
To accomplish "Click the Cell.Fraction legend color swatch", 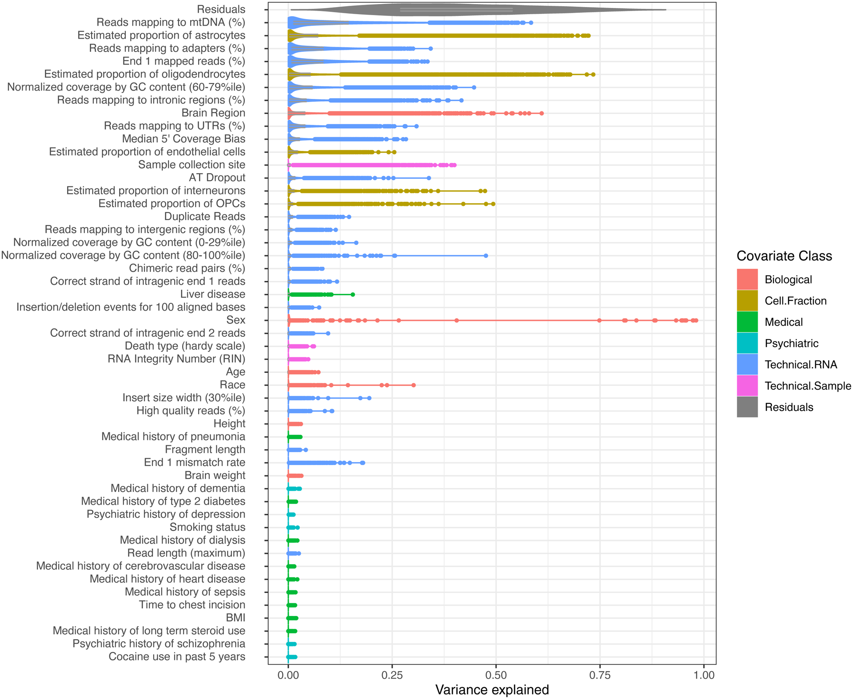I will point(747,300).
